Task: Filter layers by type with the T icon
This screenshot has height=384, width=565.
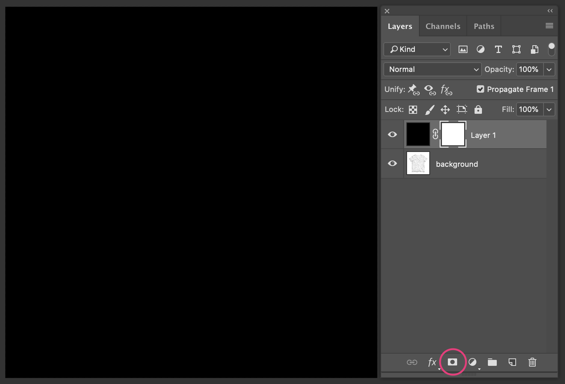Action: point(498,49)
